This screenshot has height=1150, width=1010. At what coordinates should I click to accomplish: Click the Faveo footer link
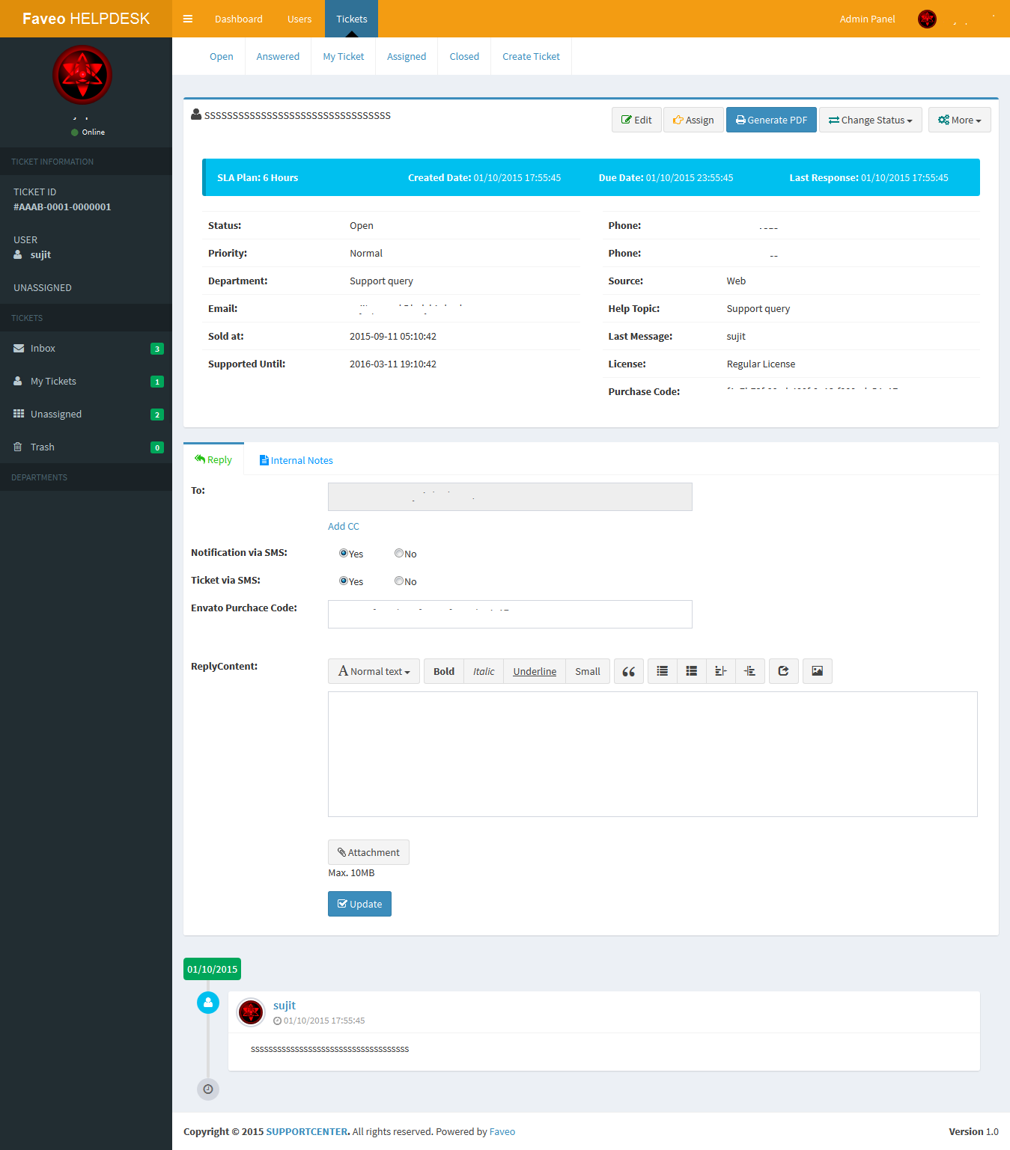click(502, 1131)
